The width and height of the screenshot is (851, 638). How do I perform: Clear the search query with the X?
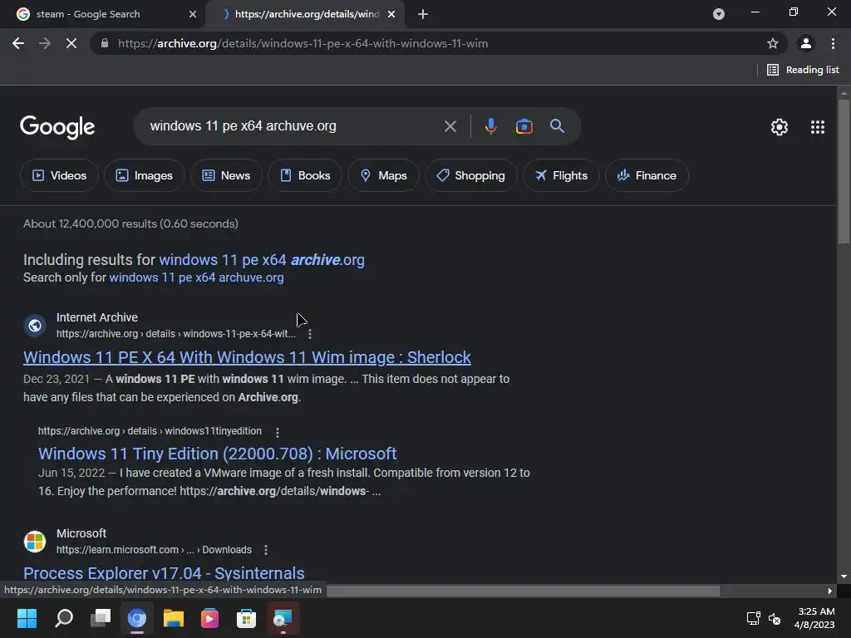pyautogui.click(x=450, y=126)
